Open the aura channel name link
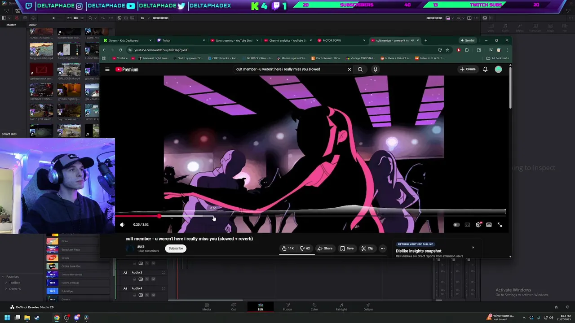The height and width of the screenshot is (323, 575). pos(141,246)
